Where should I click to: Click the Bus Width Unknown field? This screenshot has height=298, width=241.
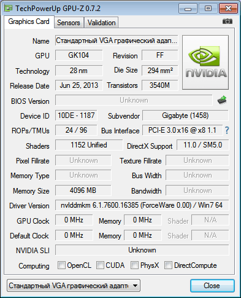(197, 175)
